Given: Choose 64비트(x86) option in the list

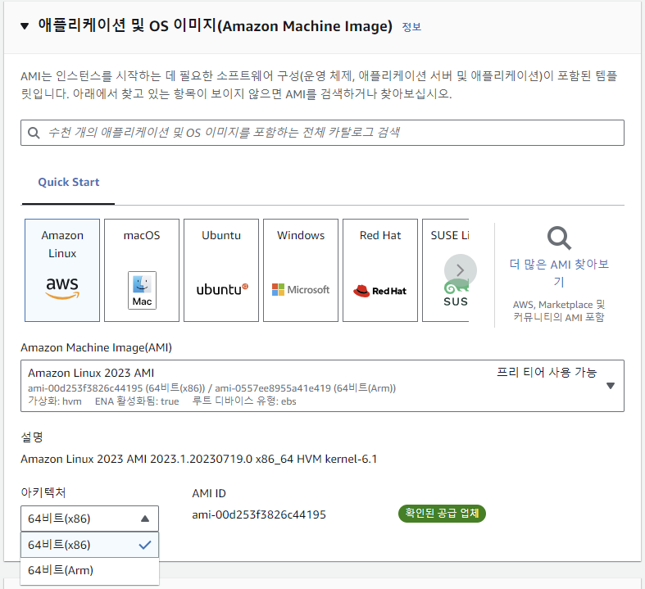Looking at the screenshot, I should coord(89,545).
